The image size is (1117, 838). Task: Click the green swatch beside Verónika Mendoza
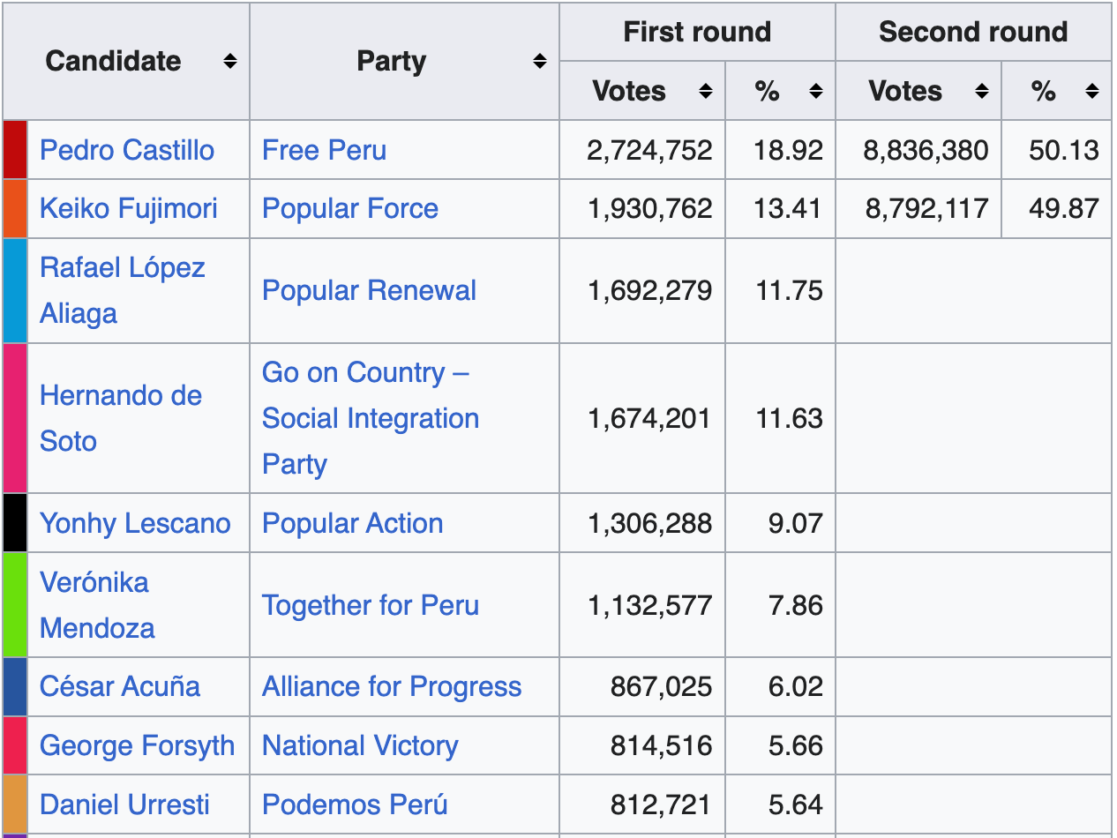click(x=15, y=605)
